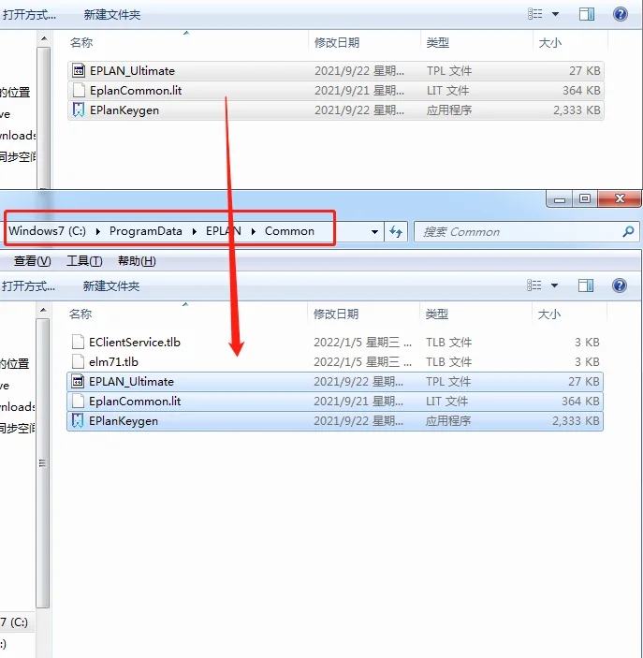This screenshot has width=643, height=658.
Task: Open Help via the blue question mark in the lower window
Action: pos(620,285)
